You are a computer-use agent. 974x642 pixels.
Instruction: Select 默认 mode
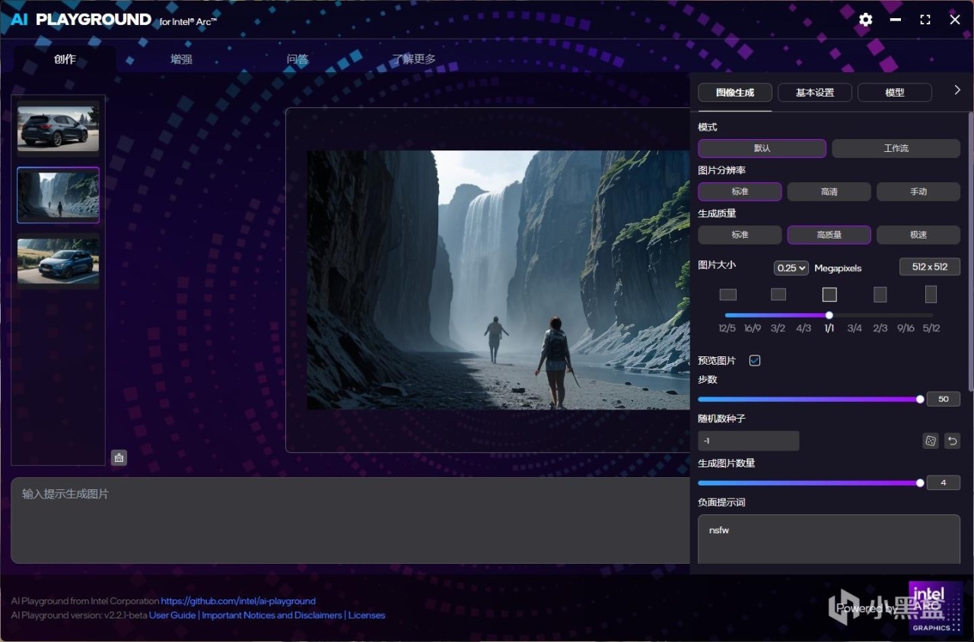coord(762,148)
